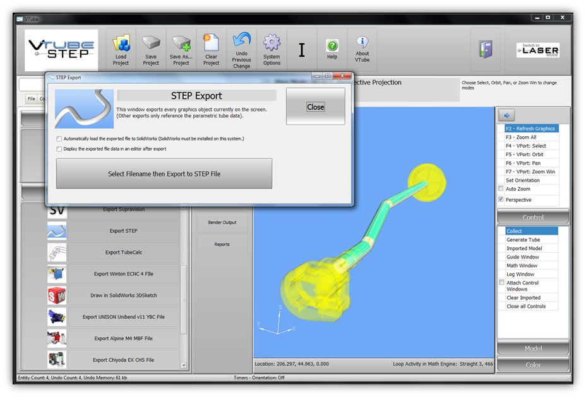Expand the Color panel section
586x397 pixels.
pos(533,365)
